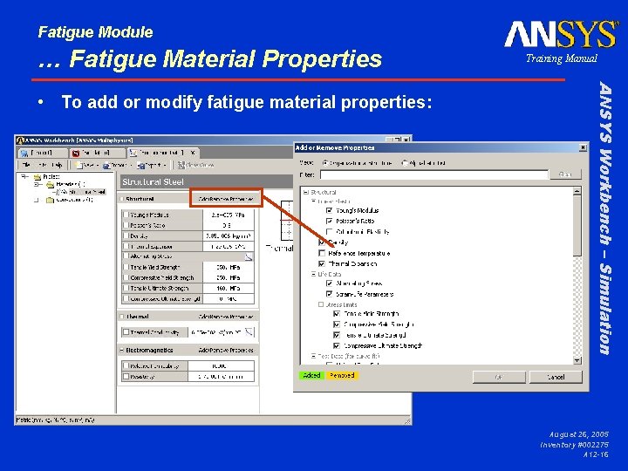628x471 pixels.
Task: Click the Tensile Ultimate Strength value cell
Action: click(229, 288)
